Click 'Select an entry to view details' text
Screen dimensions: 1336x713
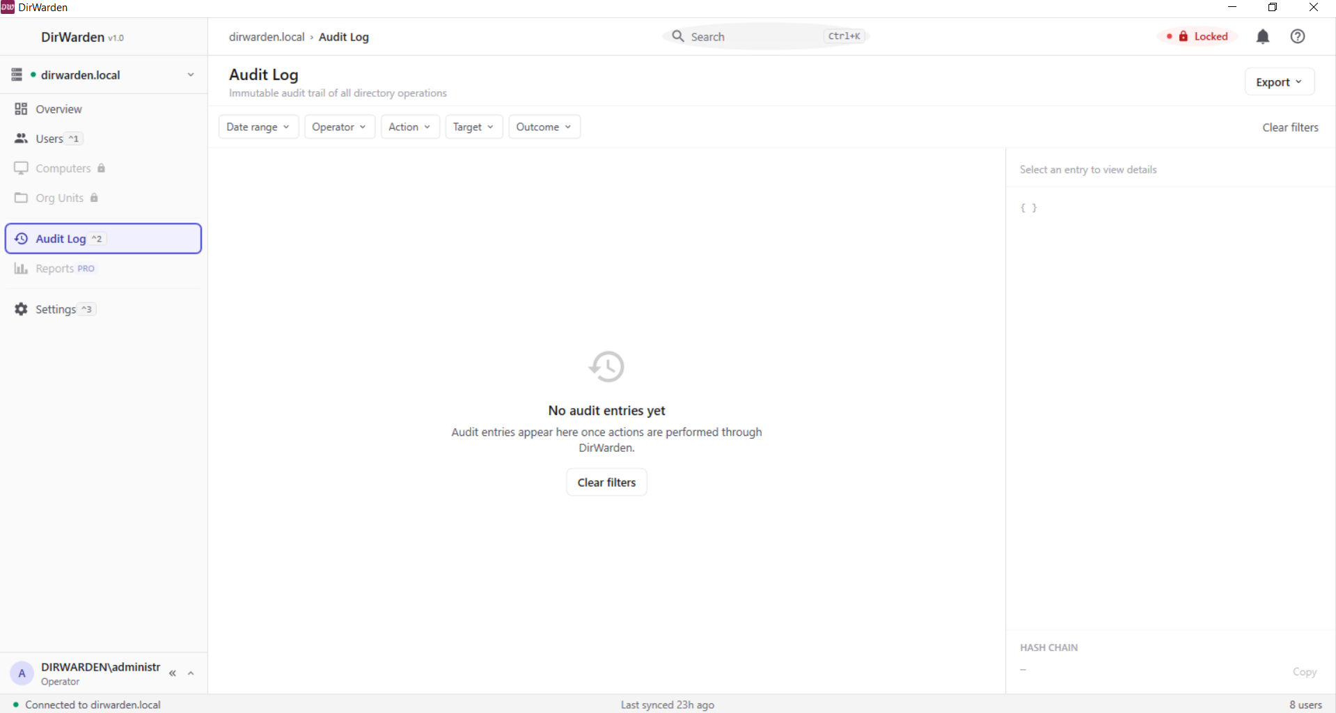1088,169
